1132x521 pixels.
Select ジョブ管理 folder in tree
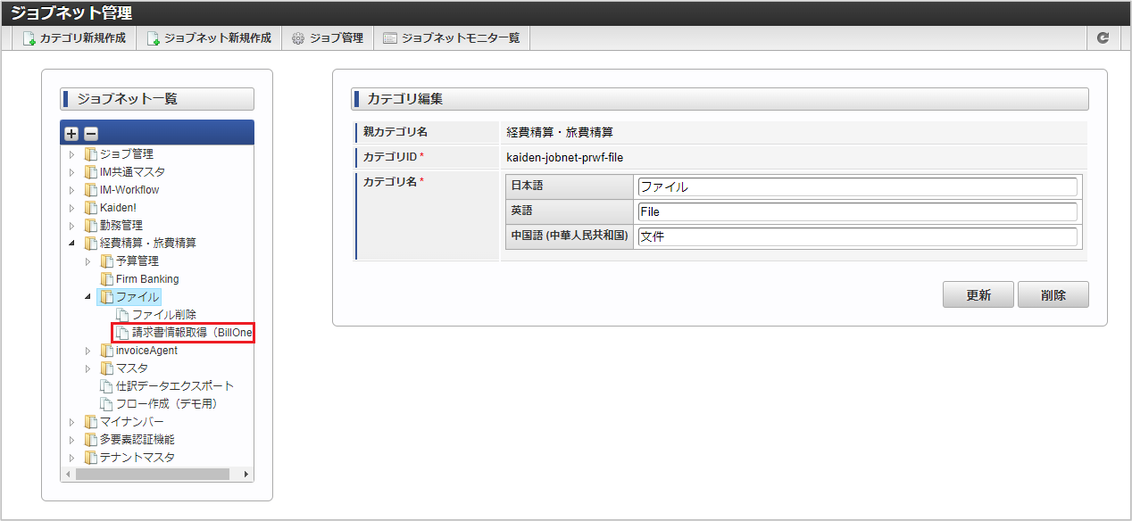pos(127,154)
